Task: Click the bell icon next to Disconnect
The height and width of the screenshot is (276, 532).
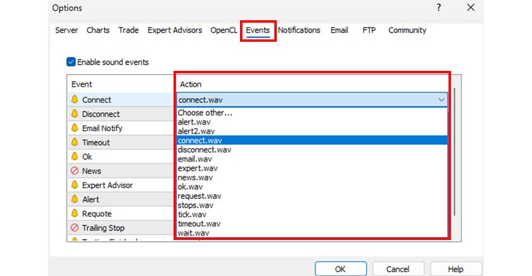Action: coord(75,114)
